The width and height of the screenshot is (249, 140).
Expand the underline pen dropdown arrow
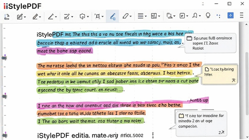tap(56, 17)
